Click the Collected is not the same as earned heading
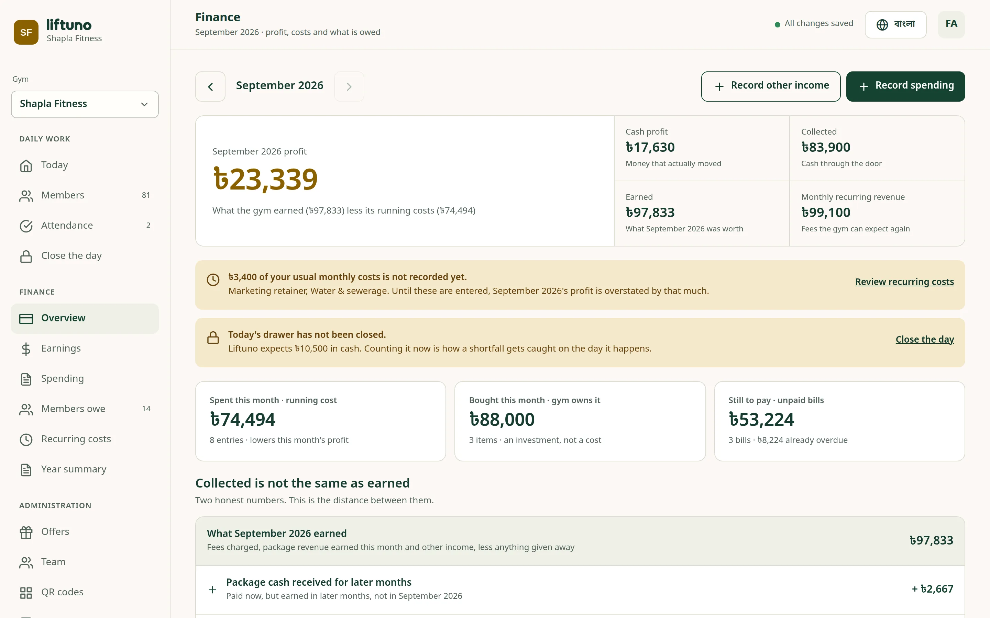Image resolution: width=990 pixels, height=618 pixels. point(302,483)
